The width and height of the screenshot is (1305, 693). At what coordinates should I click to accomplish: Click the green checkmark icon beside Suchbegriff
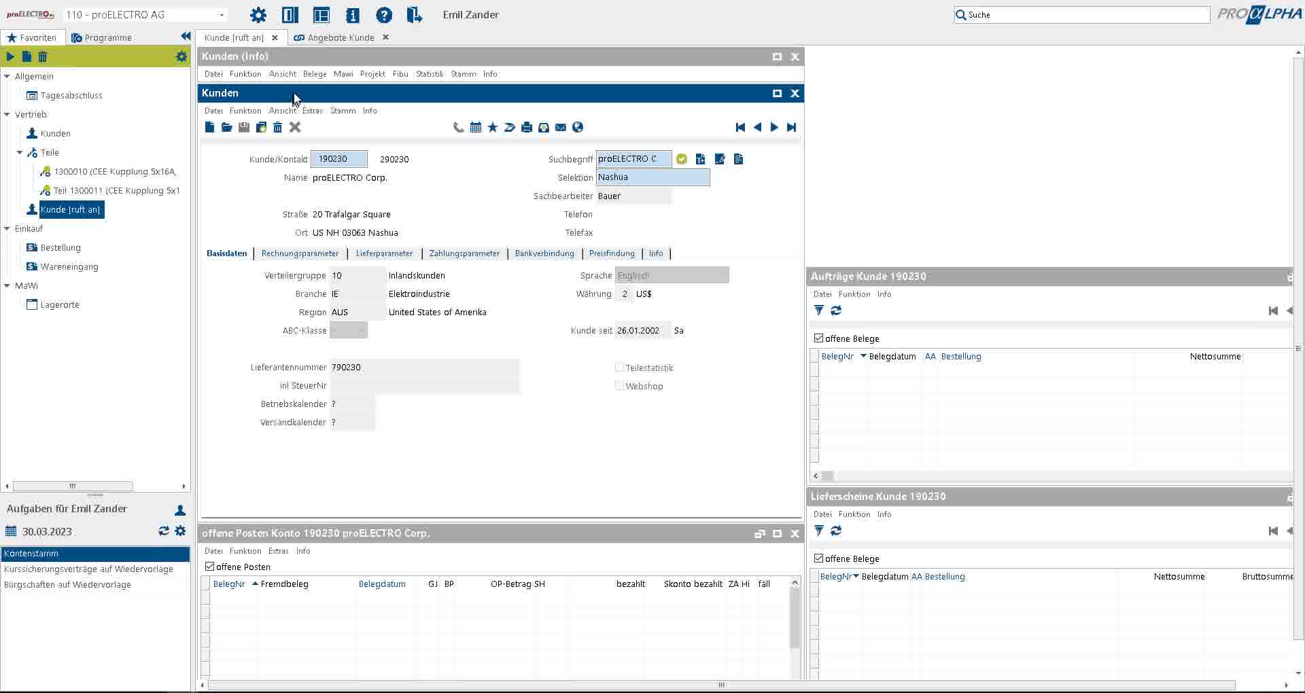(x=682, y=159)
